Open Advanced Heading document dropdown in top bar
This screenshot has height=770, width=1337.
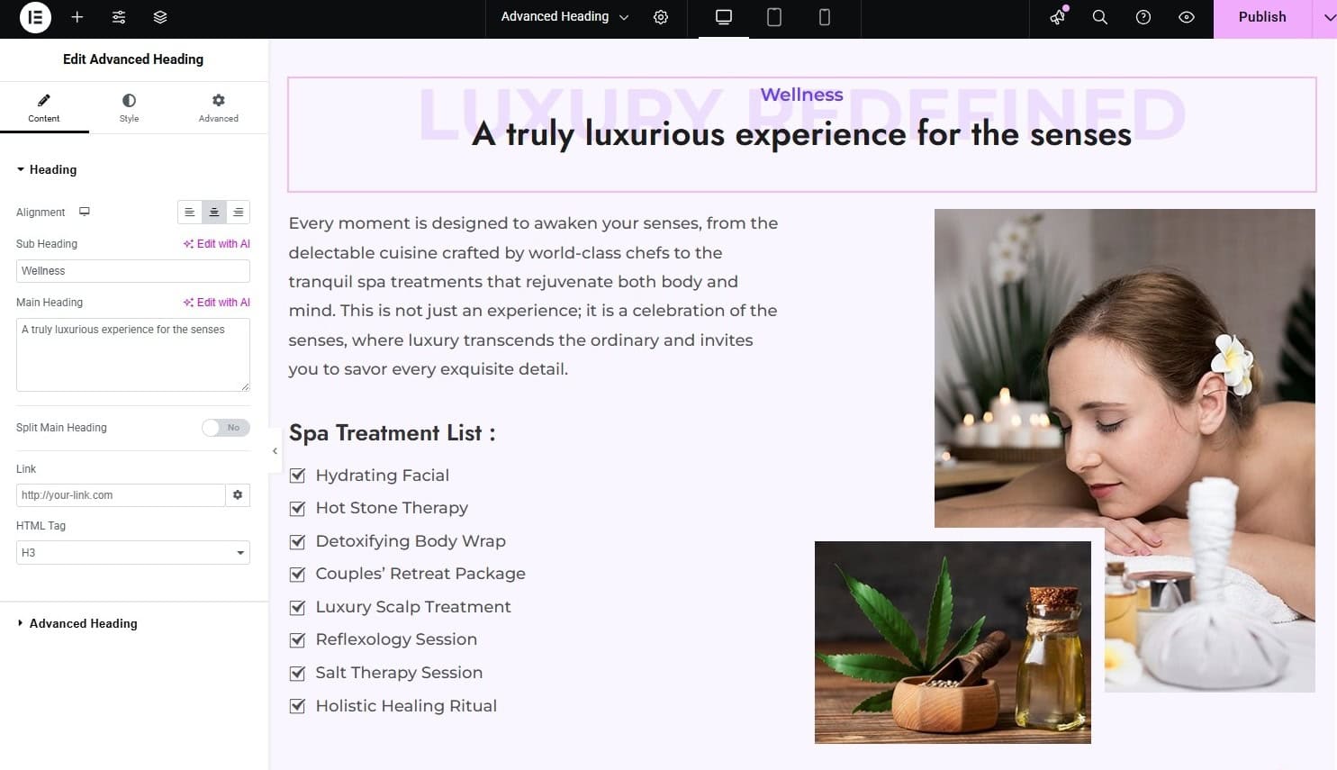point(565,17)
